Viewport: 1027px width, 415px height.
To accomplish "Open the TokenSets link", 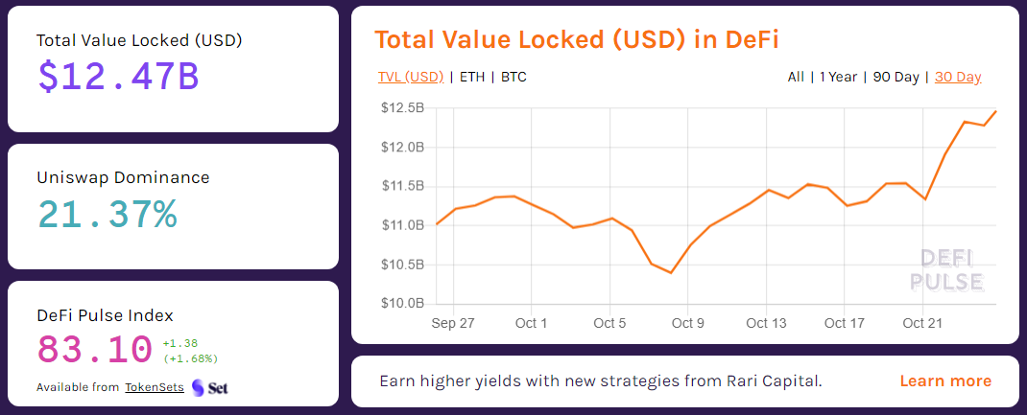I will [154, 387].
